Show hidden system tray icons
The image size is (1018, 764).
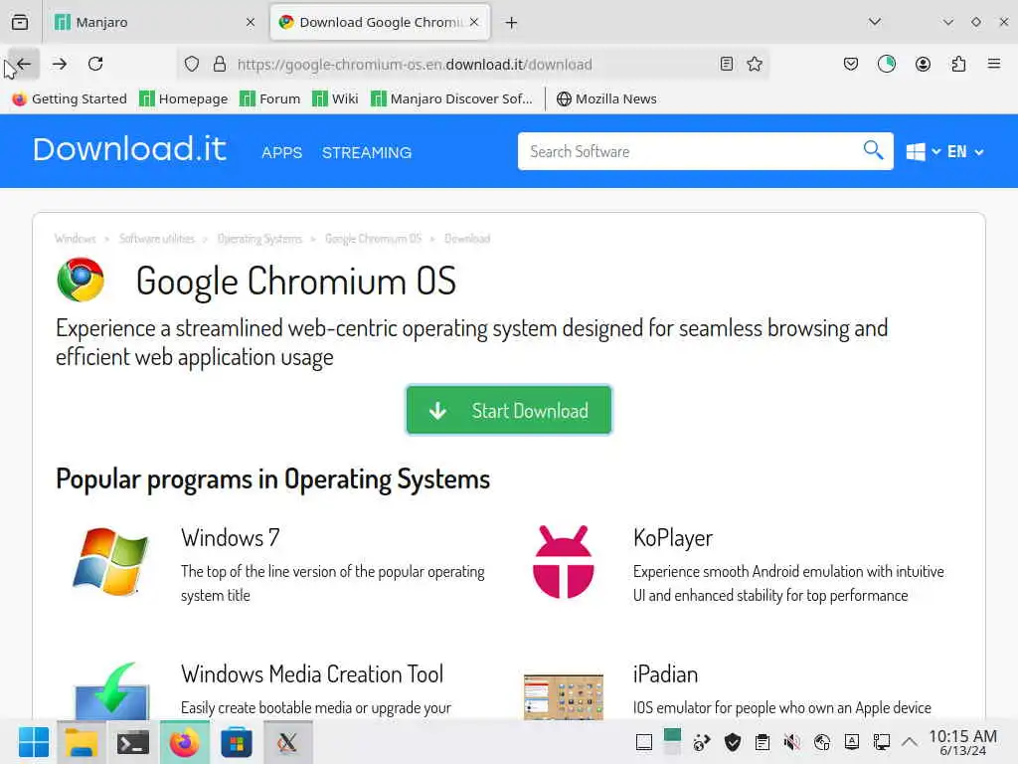pyautogui.click(x=910, y=742)
